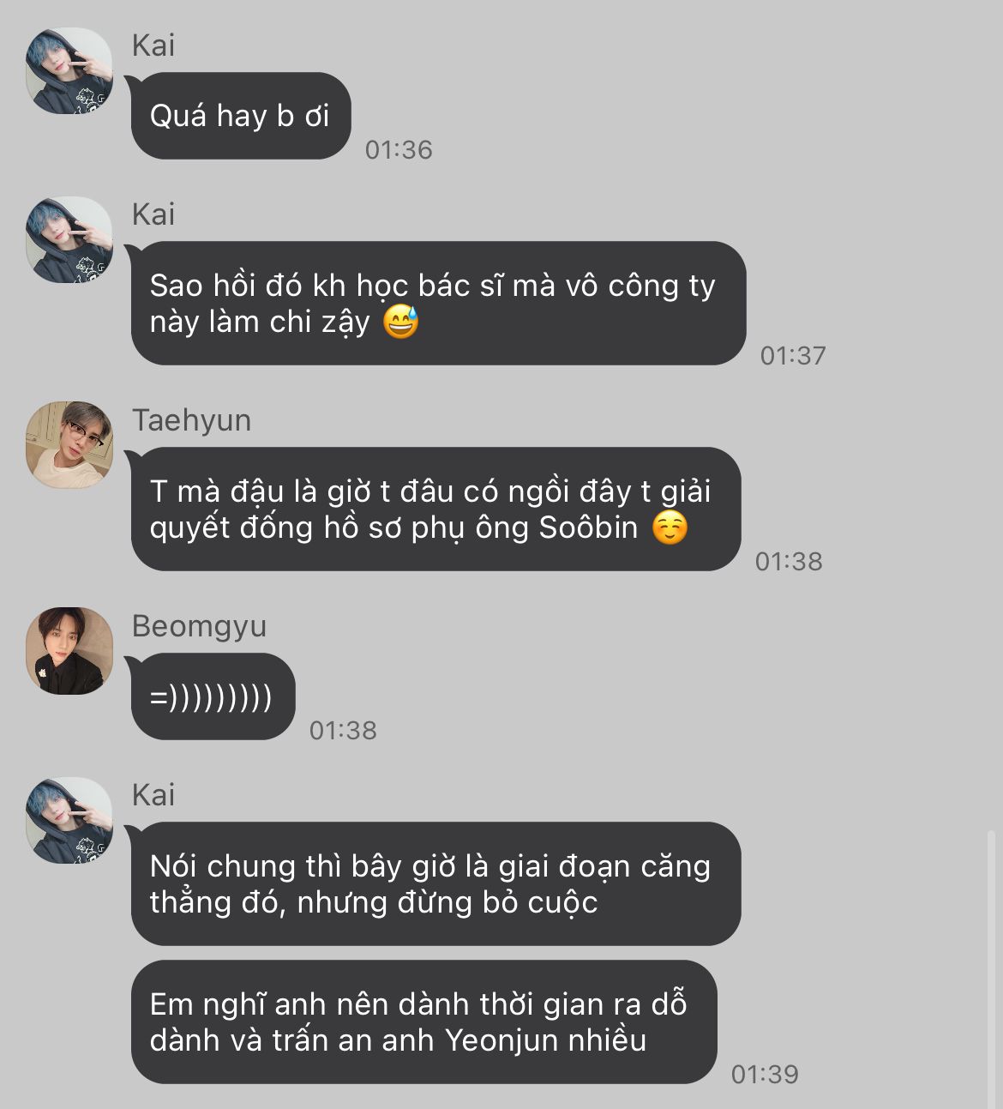The height and width of the screenshot is (1109, 1003).
Task: Select Beomgyu's '=)))))))))' message bubble
Action: [x=213, y=696]
